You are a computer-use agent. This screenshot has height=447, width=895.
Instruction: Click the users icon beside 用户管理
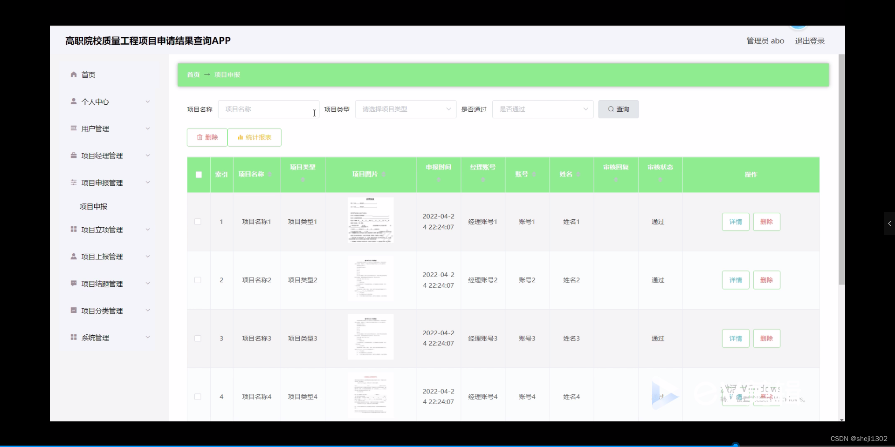tap(73, 129)
